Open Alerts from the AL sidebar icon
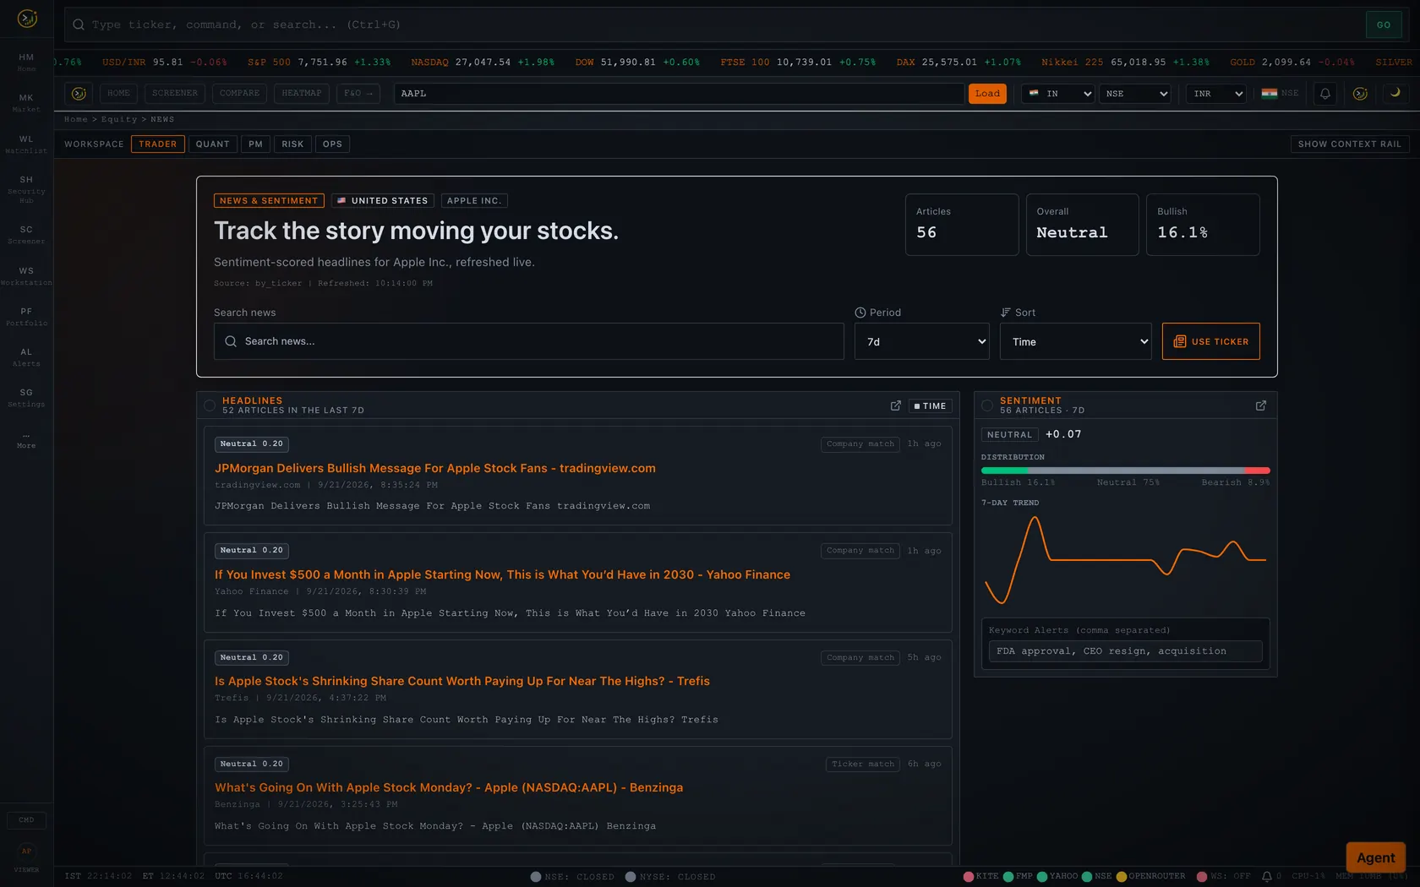Screen dimensions: 1420x887 [26, 357]
